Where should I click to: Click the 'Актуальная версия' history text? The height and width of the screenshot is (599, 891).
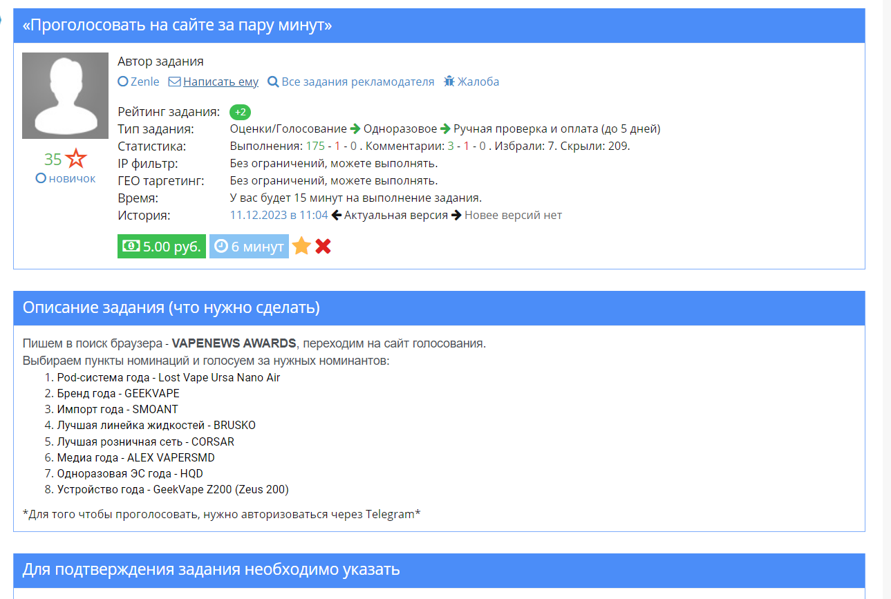coord(396,215)
